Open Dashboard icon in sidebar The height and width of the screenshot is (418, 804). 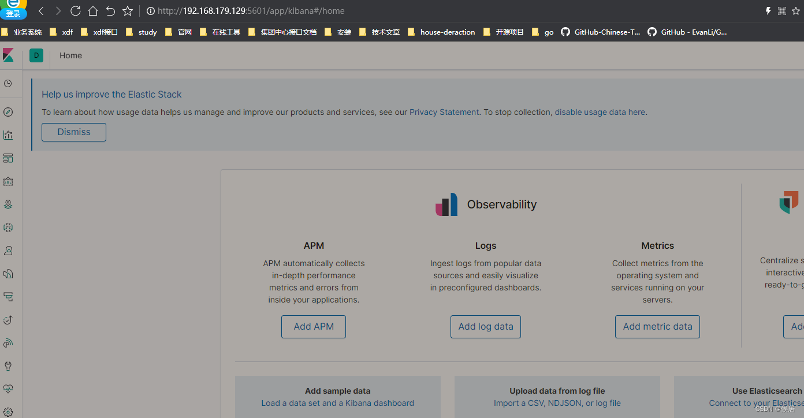coord(8,158)
